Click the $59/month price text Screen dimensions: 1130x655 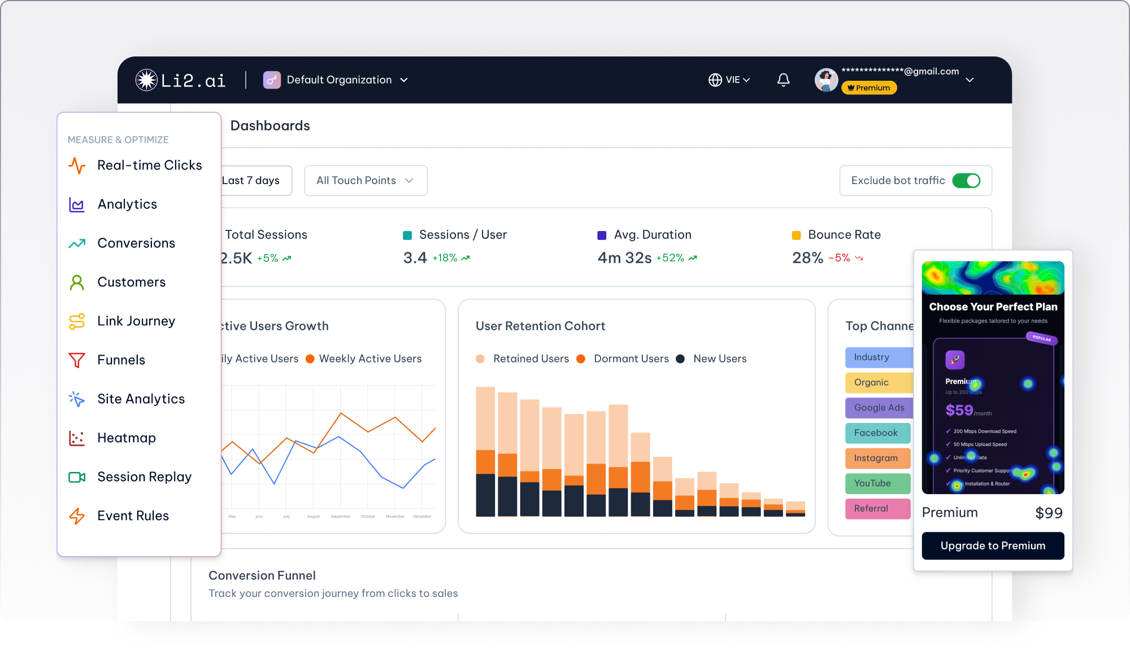pos(968,411)
